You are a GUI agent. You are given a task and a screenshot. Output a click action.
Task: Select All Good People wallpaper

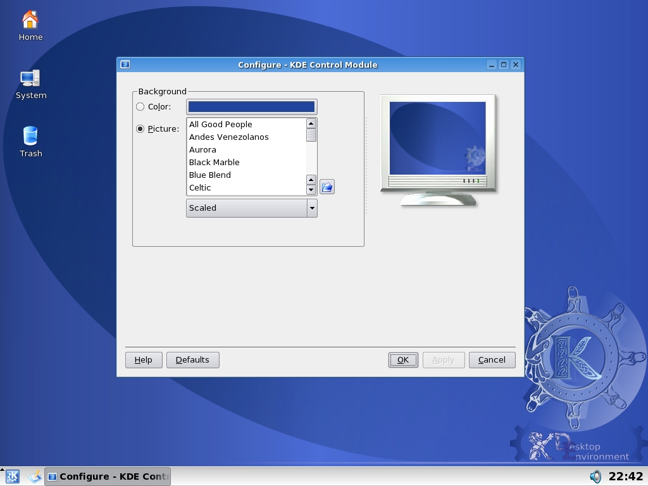pos(247,125)
